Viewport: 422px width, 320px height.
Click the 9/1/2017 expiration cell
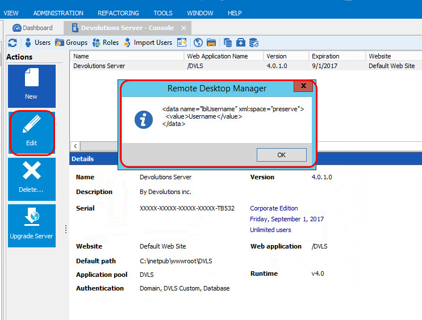(x=324, y=66)
